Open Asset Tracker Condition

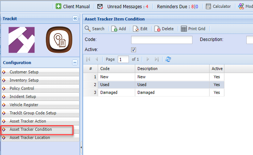pyautogui.click(x=30, y=129)
